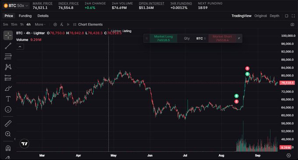Toggle the split layout panel icon

[x=287, y=16]
